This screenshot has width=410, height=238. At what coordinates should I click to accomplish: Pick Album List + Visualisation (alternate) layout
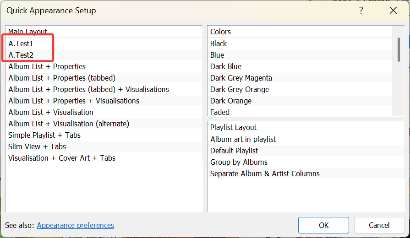tap(69, 124)
